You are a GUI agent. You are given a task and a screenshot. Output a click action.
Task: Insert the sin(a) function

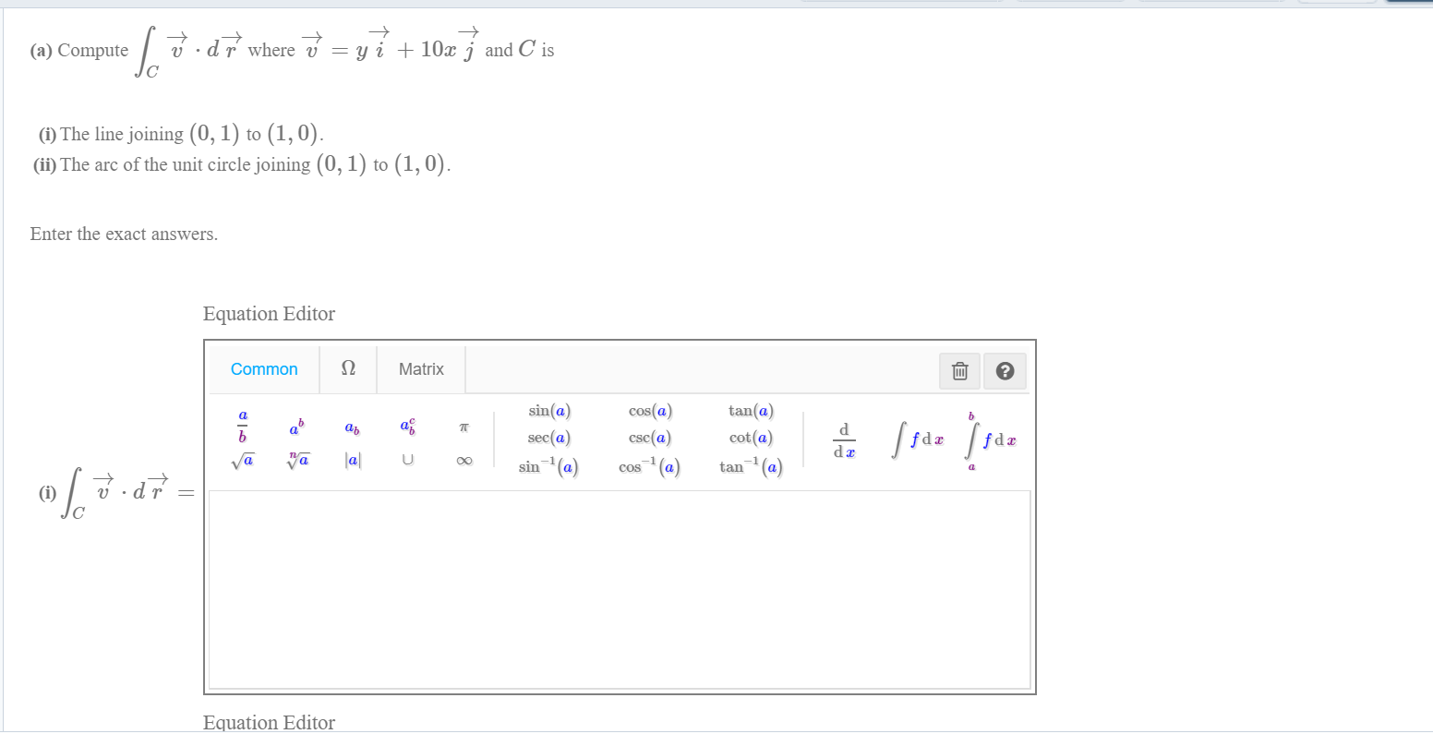pos(549,411)
